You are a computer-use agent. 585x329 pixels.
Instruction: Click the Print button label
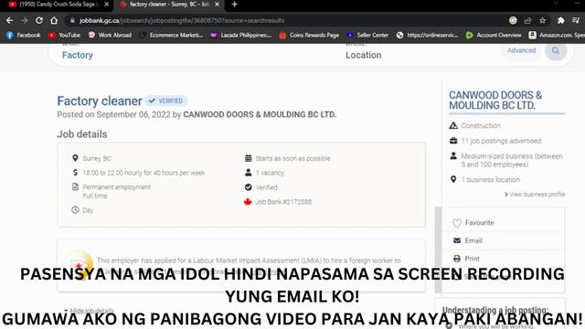[472, 258]
